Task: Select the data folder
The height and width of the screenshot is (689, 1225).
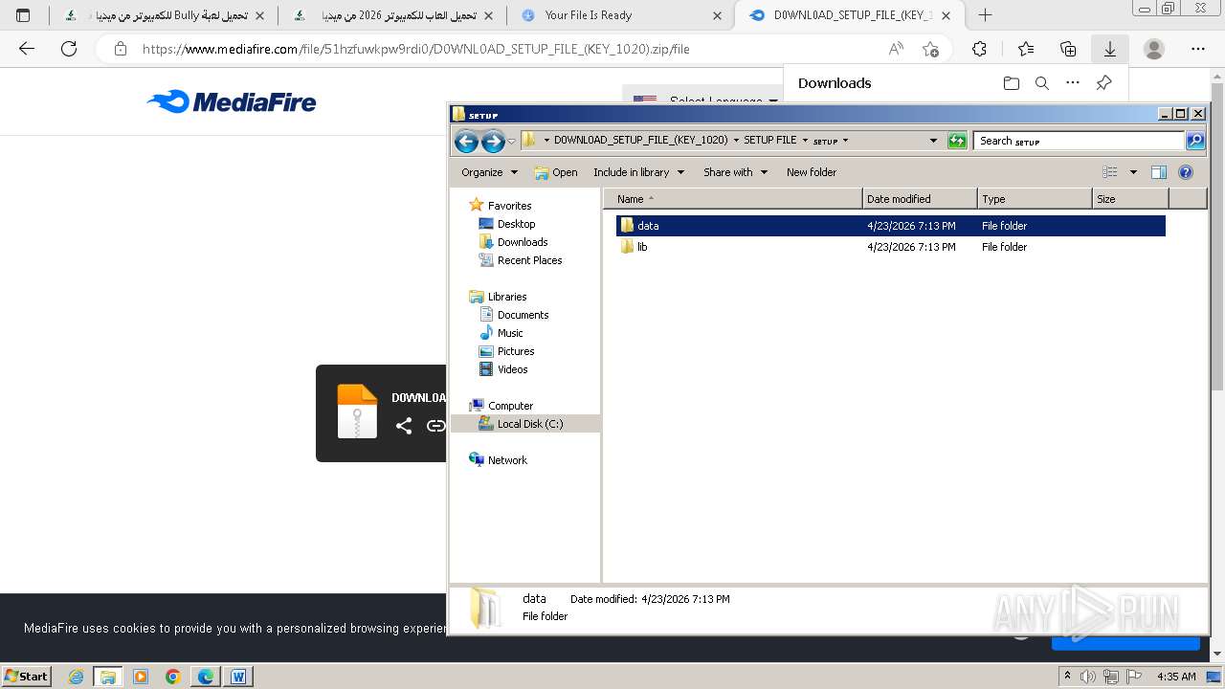Action: tap(890, 226)
